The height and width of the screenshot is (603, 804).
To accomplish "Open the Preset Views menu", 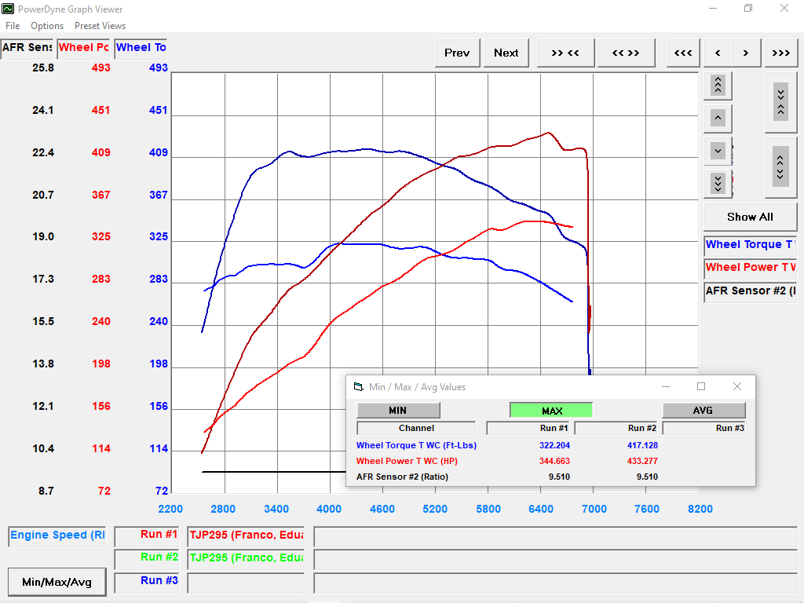I will (x=100, y=26).
